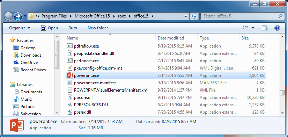This screenshot has height=137, width=288.
Task: Open the address bar history dropdown
Action: click(x=186, y=16)
